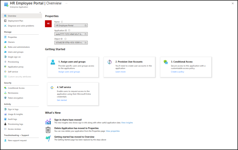Click the HR Employee Portal app grid icon
This screenshot has height=150, width=238.
(6, 4)
